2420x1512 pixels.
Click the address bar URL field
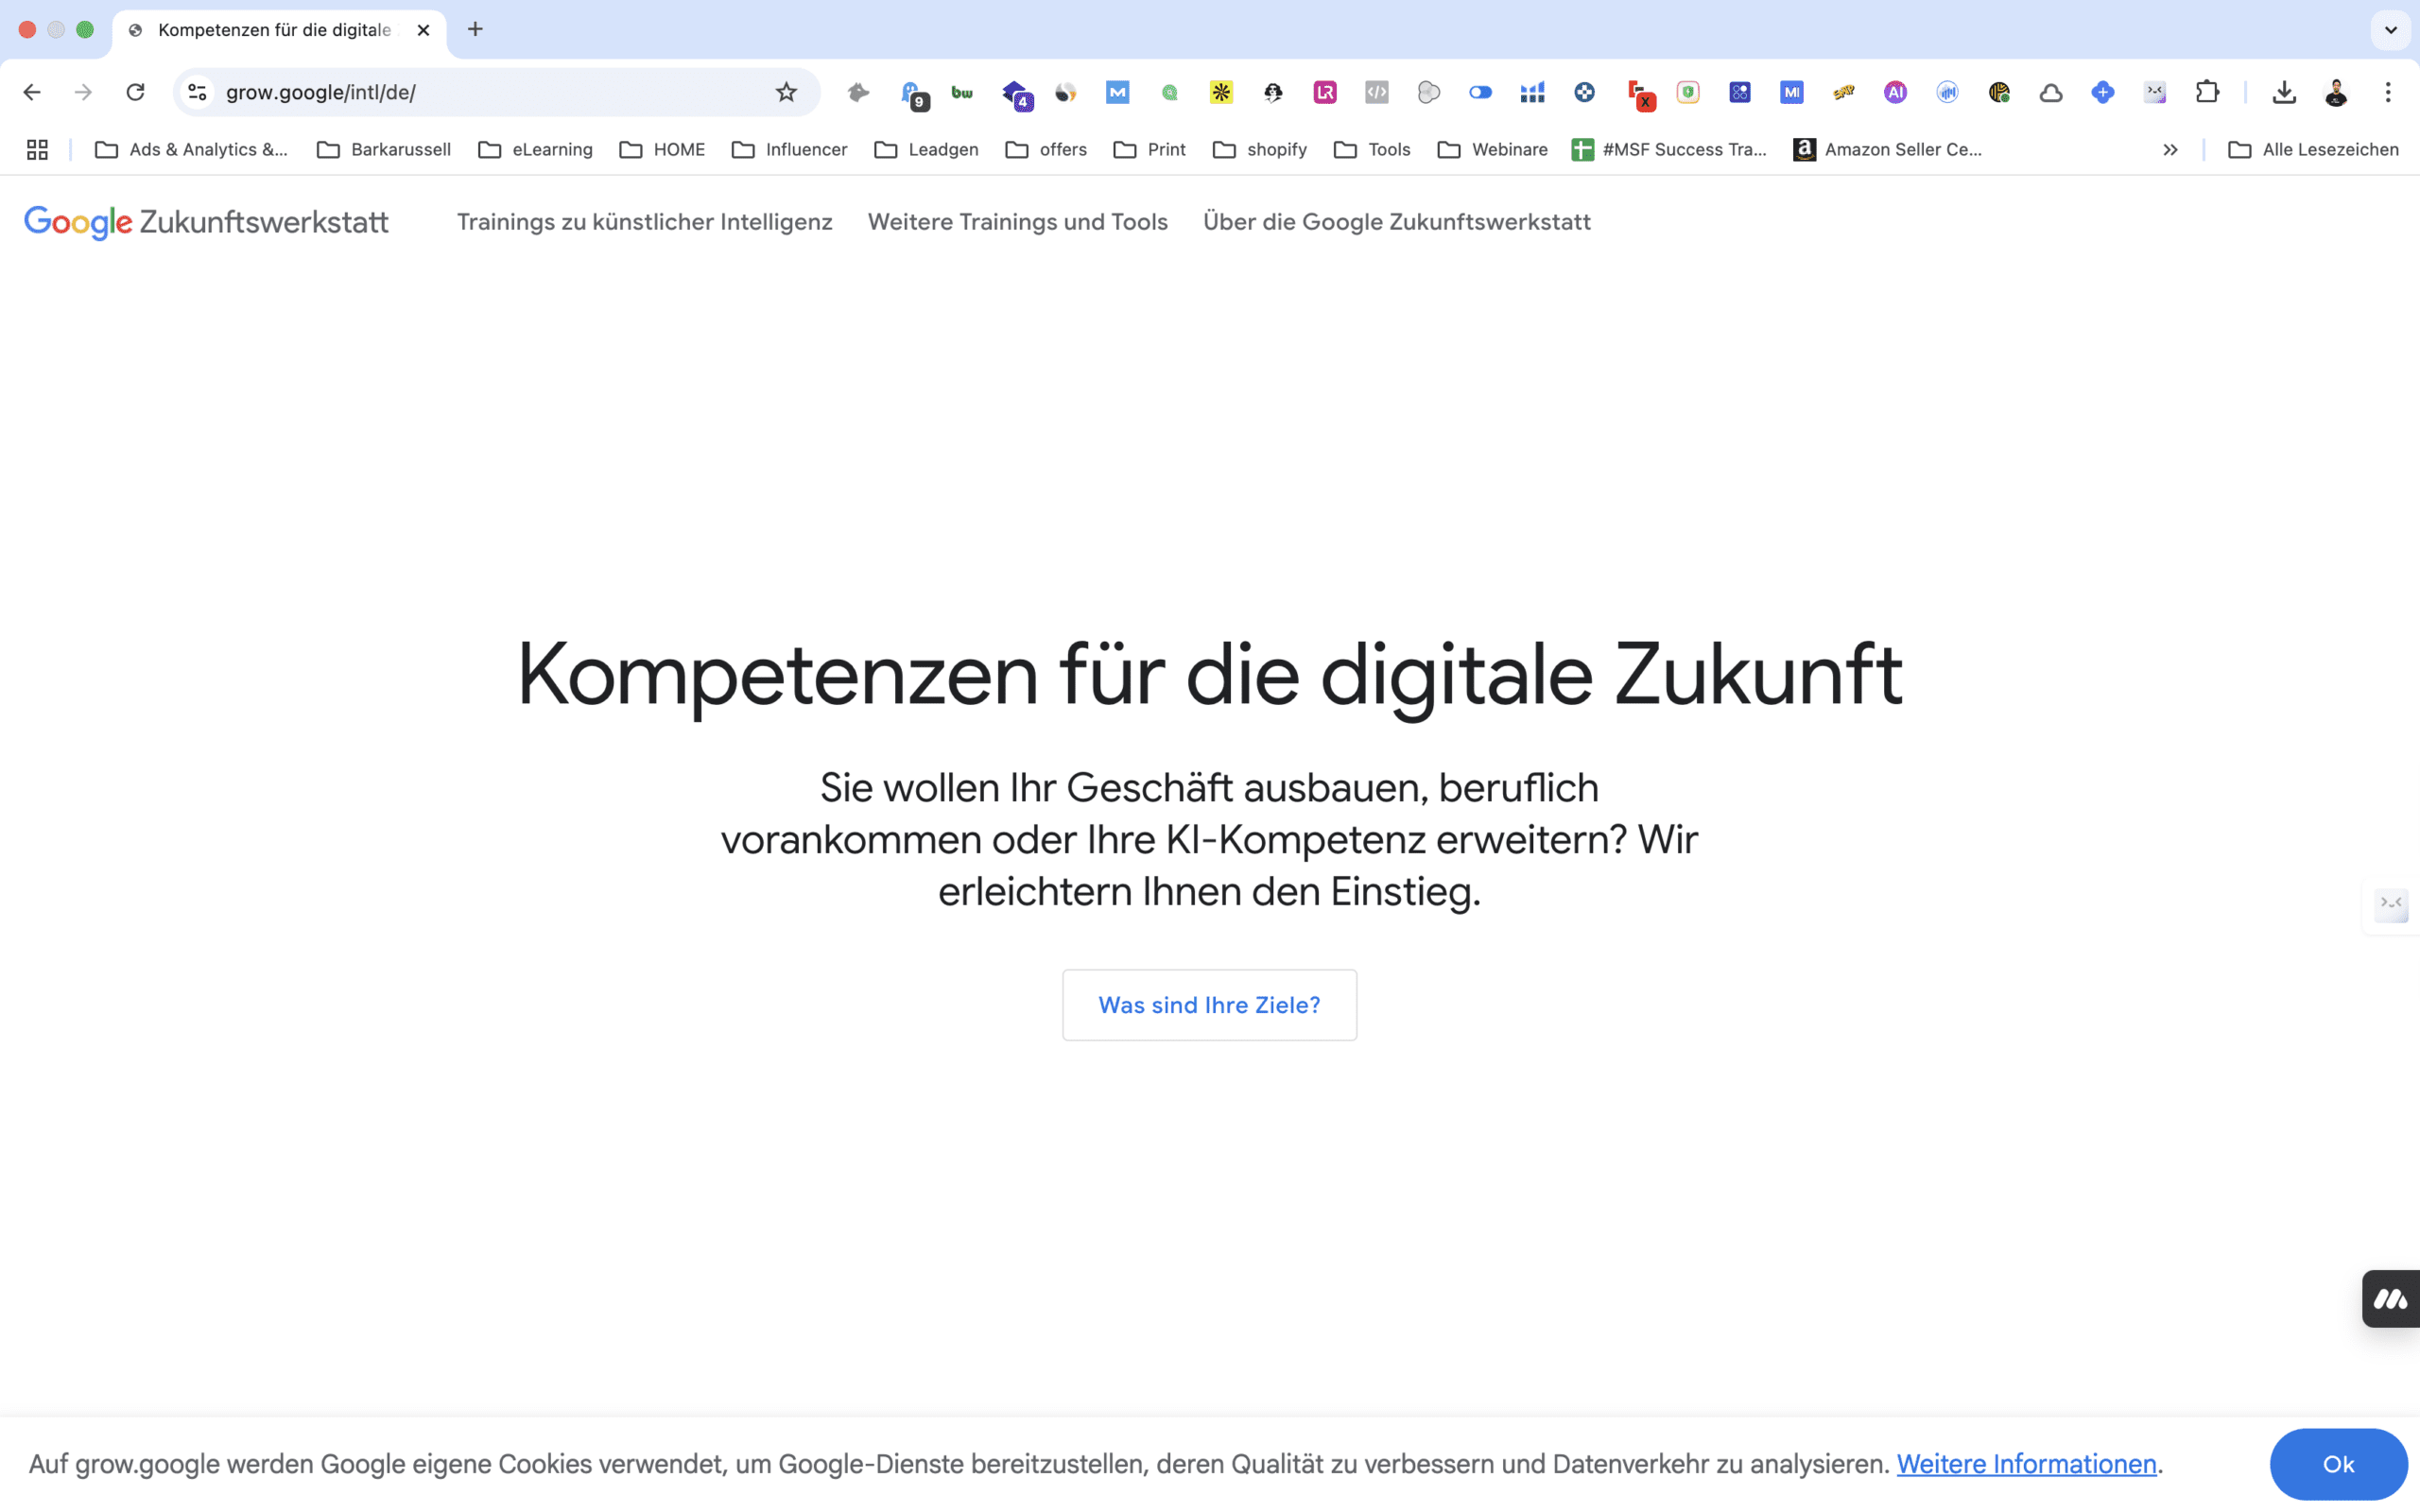480,92
